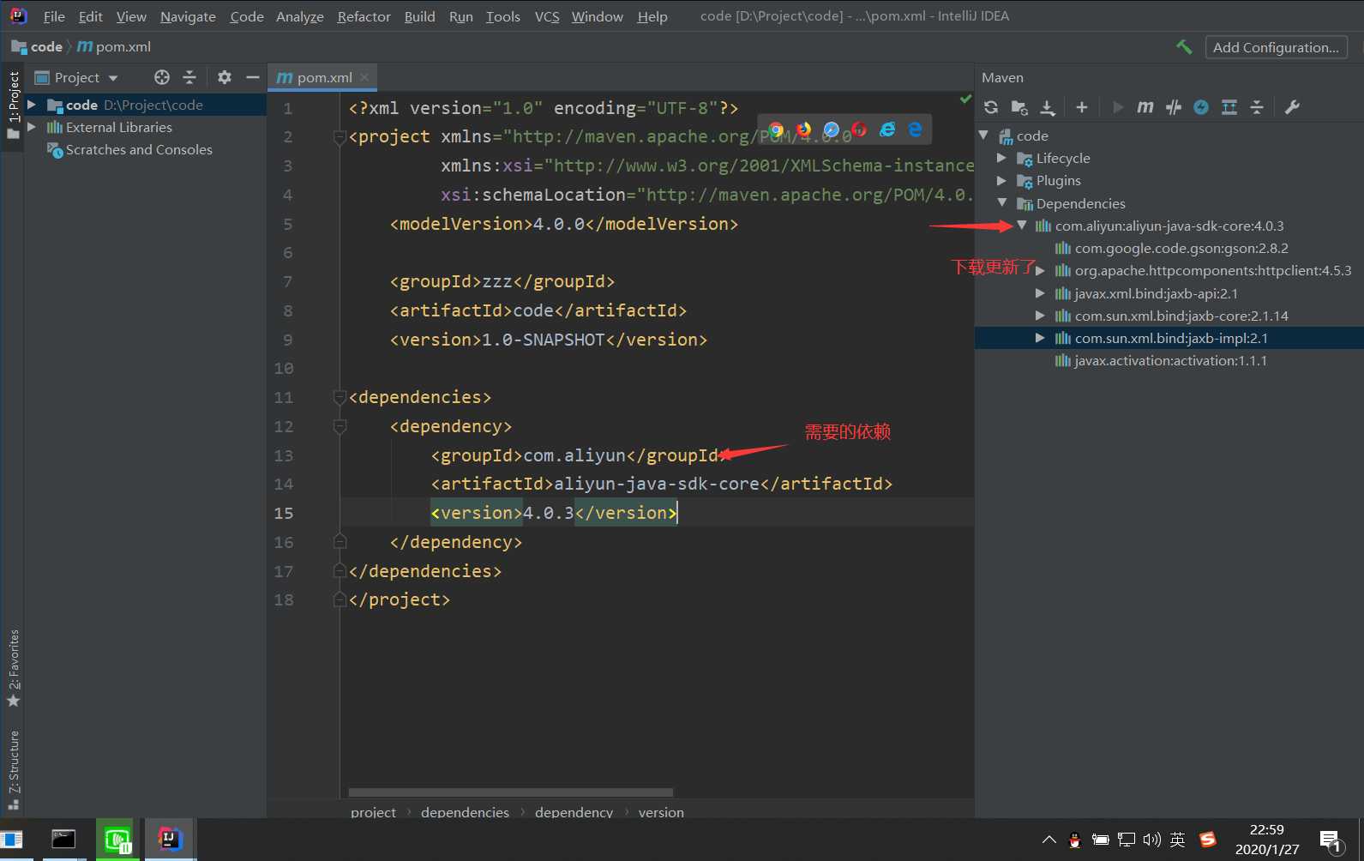The image size is (1364, 861).
Task: Open the File menu
Action: click(54, 16)
